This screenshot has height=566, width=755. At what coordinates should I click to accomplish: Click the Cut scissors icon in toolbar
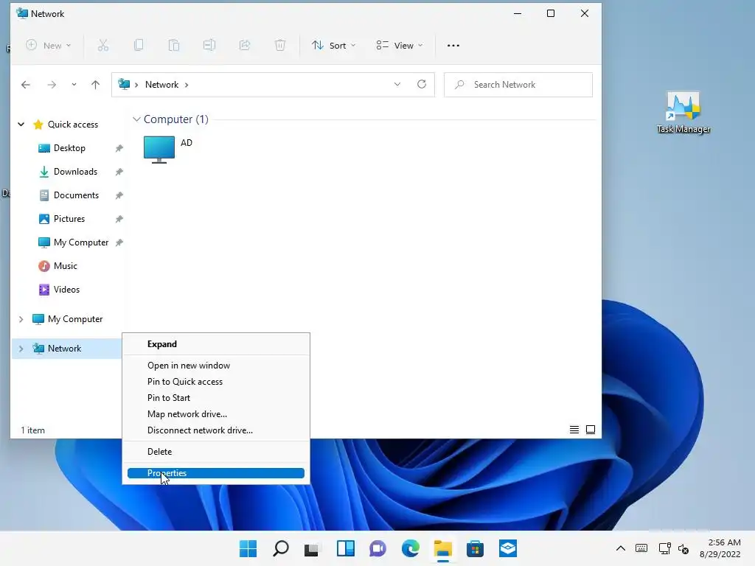click(103, 45)
